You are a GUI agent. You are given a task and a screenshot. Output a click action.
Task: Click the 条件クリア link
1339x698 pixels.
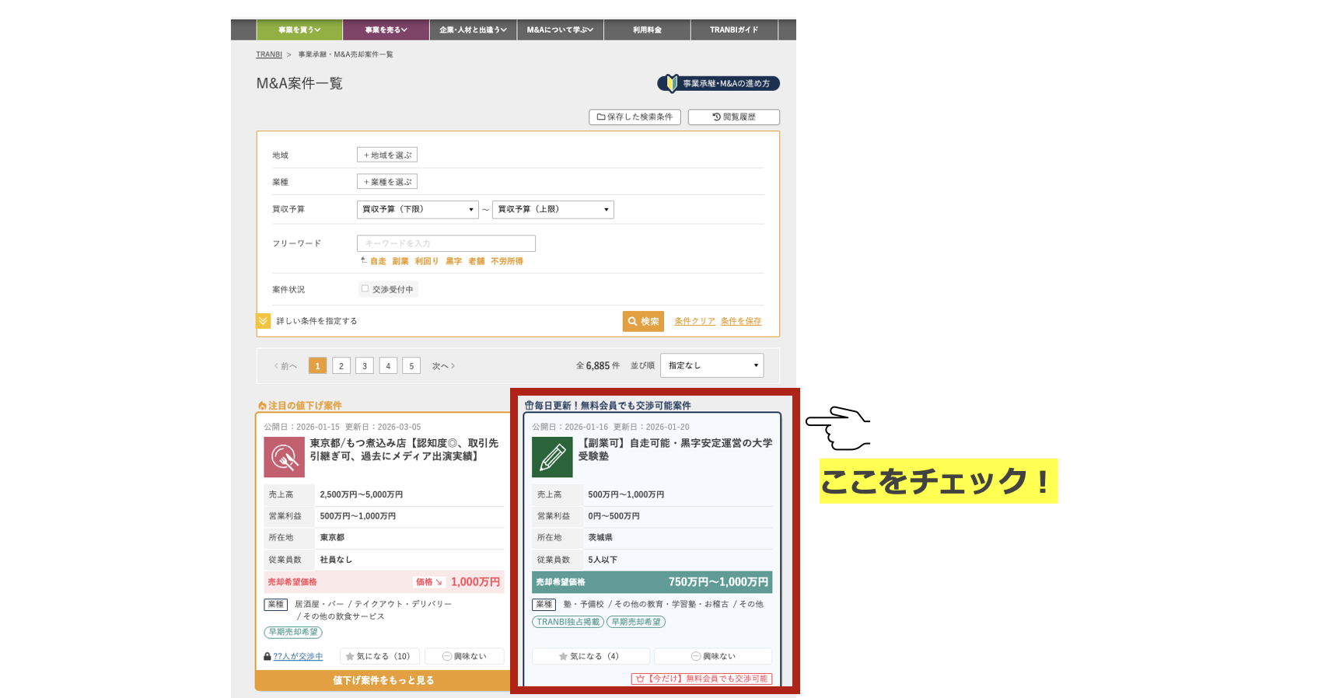(694, 321)
